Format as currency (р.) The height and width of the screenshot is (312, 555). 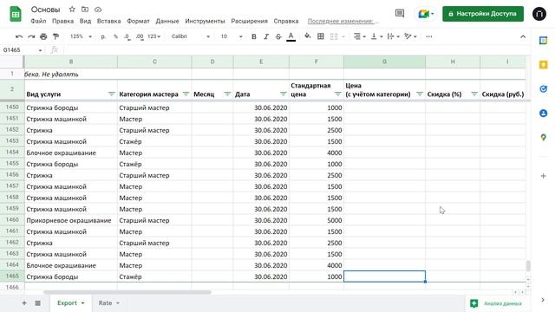tap(103, 36)
